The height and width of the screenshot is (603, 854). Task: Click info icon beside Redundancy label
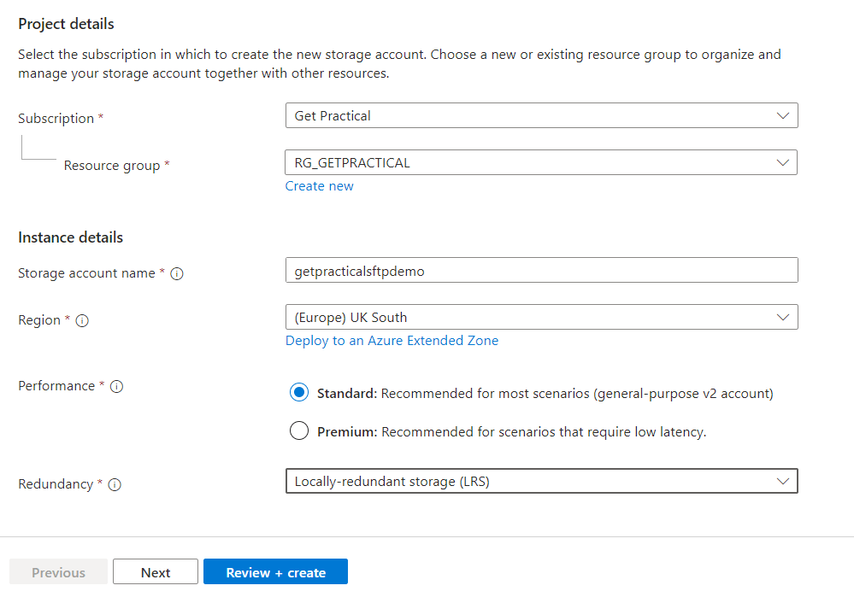click(x=115, y=485)
